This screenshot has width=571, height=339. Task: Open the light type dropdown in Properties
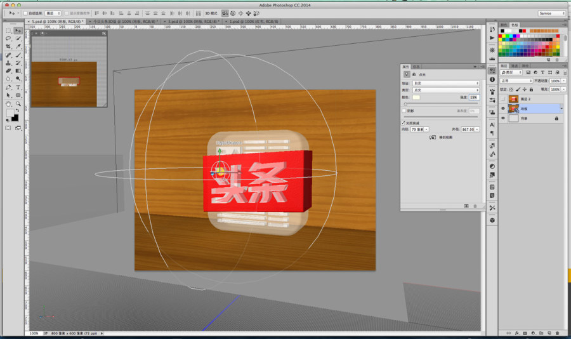point(446,90)
